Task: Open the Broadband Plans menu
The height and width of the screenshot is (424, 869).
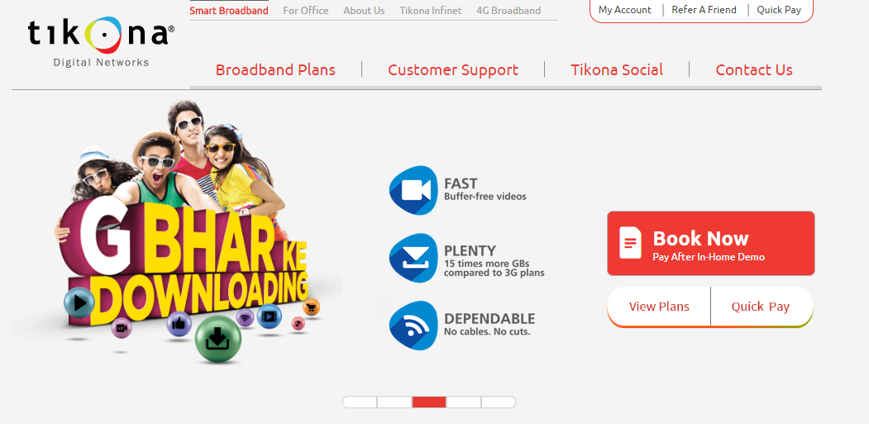Action: click(275, 69)
